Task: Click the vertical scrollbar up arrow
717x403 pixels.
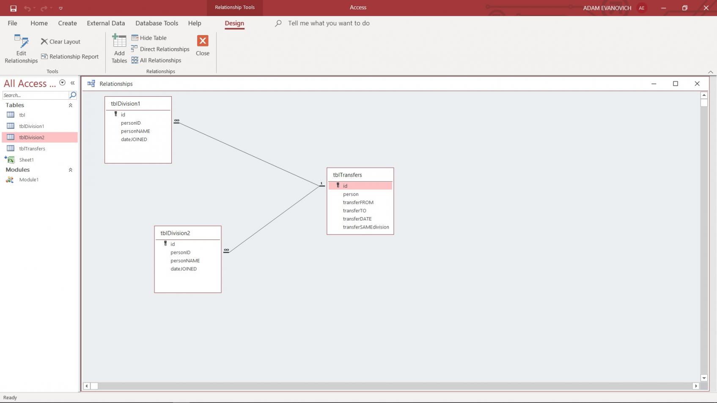Action: 704,95
